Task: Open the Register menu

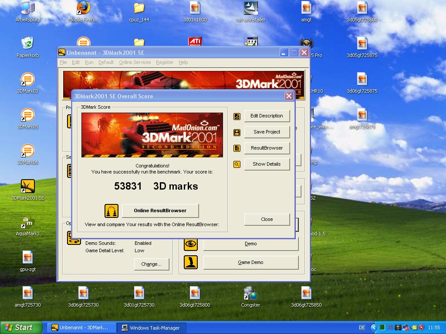Action: (x=164, y=62)
